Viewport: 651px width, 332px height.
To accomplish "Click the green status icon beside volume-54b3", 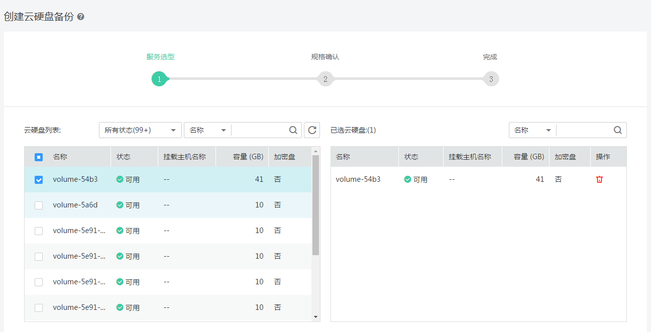I will click(119, 179).
